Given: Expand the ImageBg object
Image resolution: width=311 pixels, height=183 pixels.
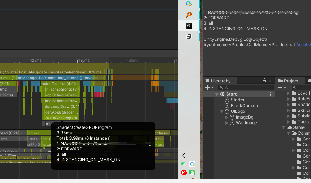Looking at the screenshot, I should coord(227,117).
